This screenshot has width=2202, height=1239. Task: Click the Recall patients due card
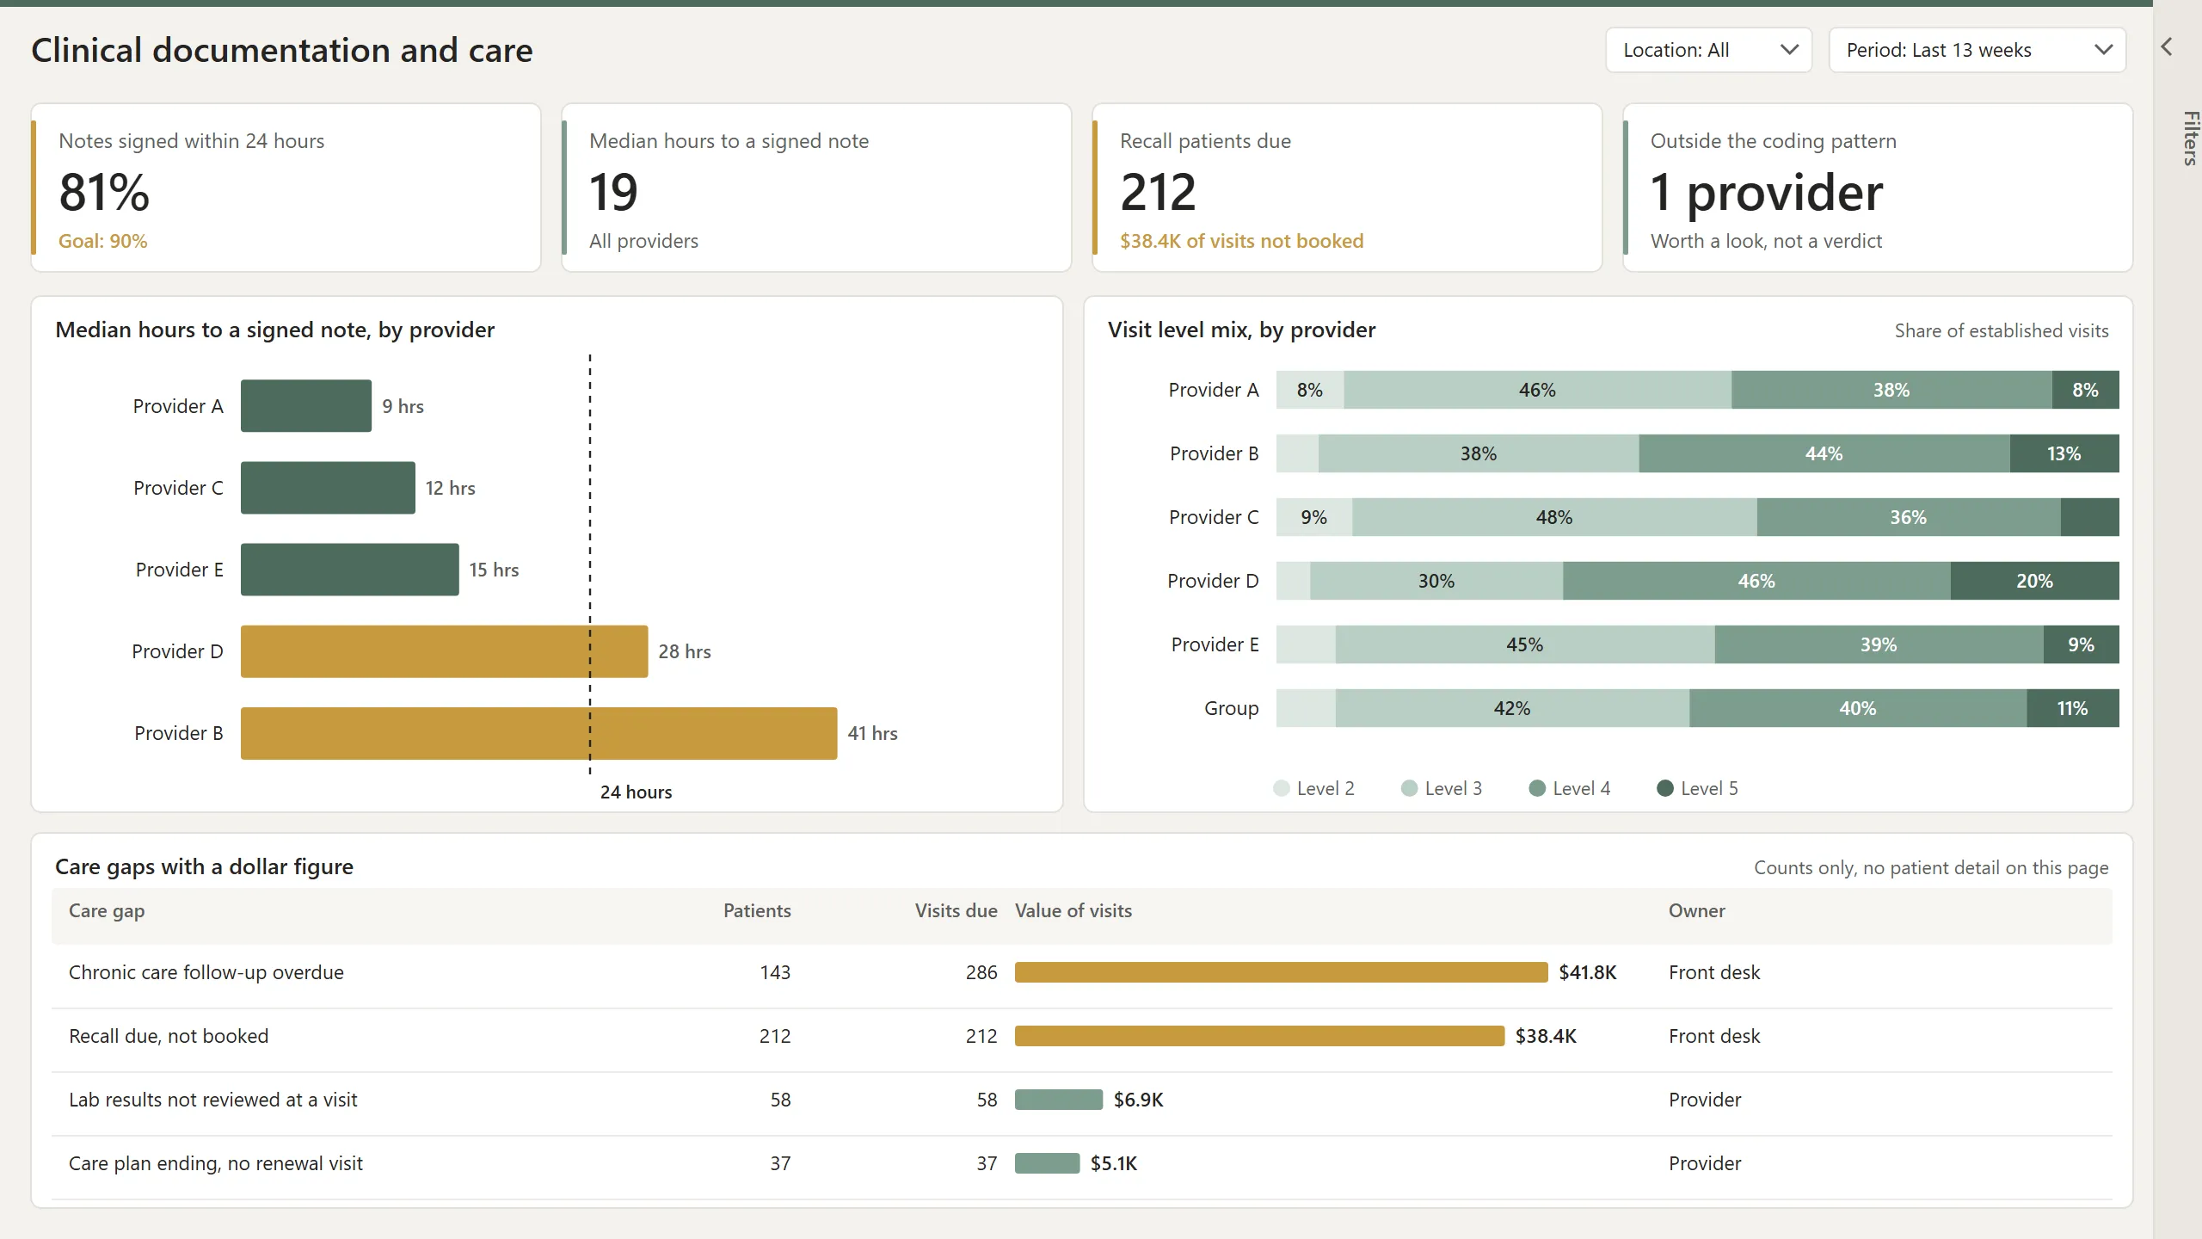click(1347, 188)
